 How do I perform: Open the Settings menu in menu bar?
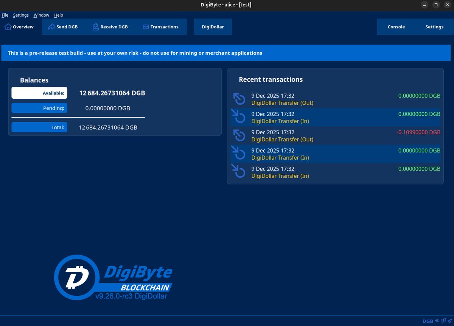[x=21, y=15]
